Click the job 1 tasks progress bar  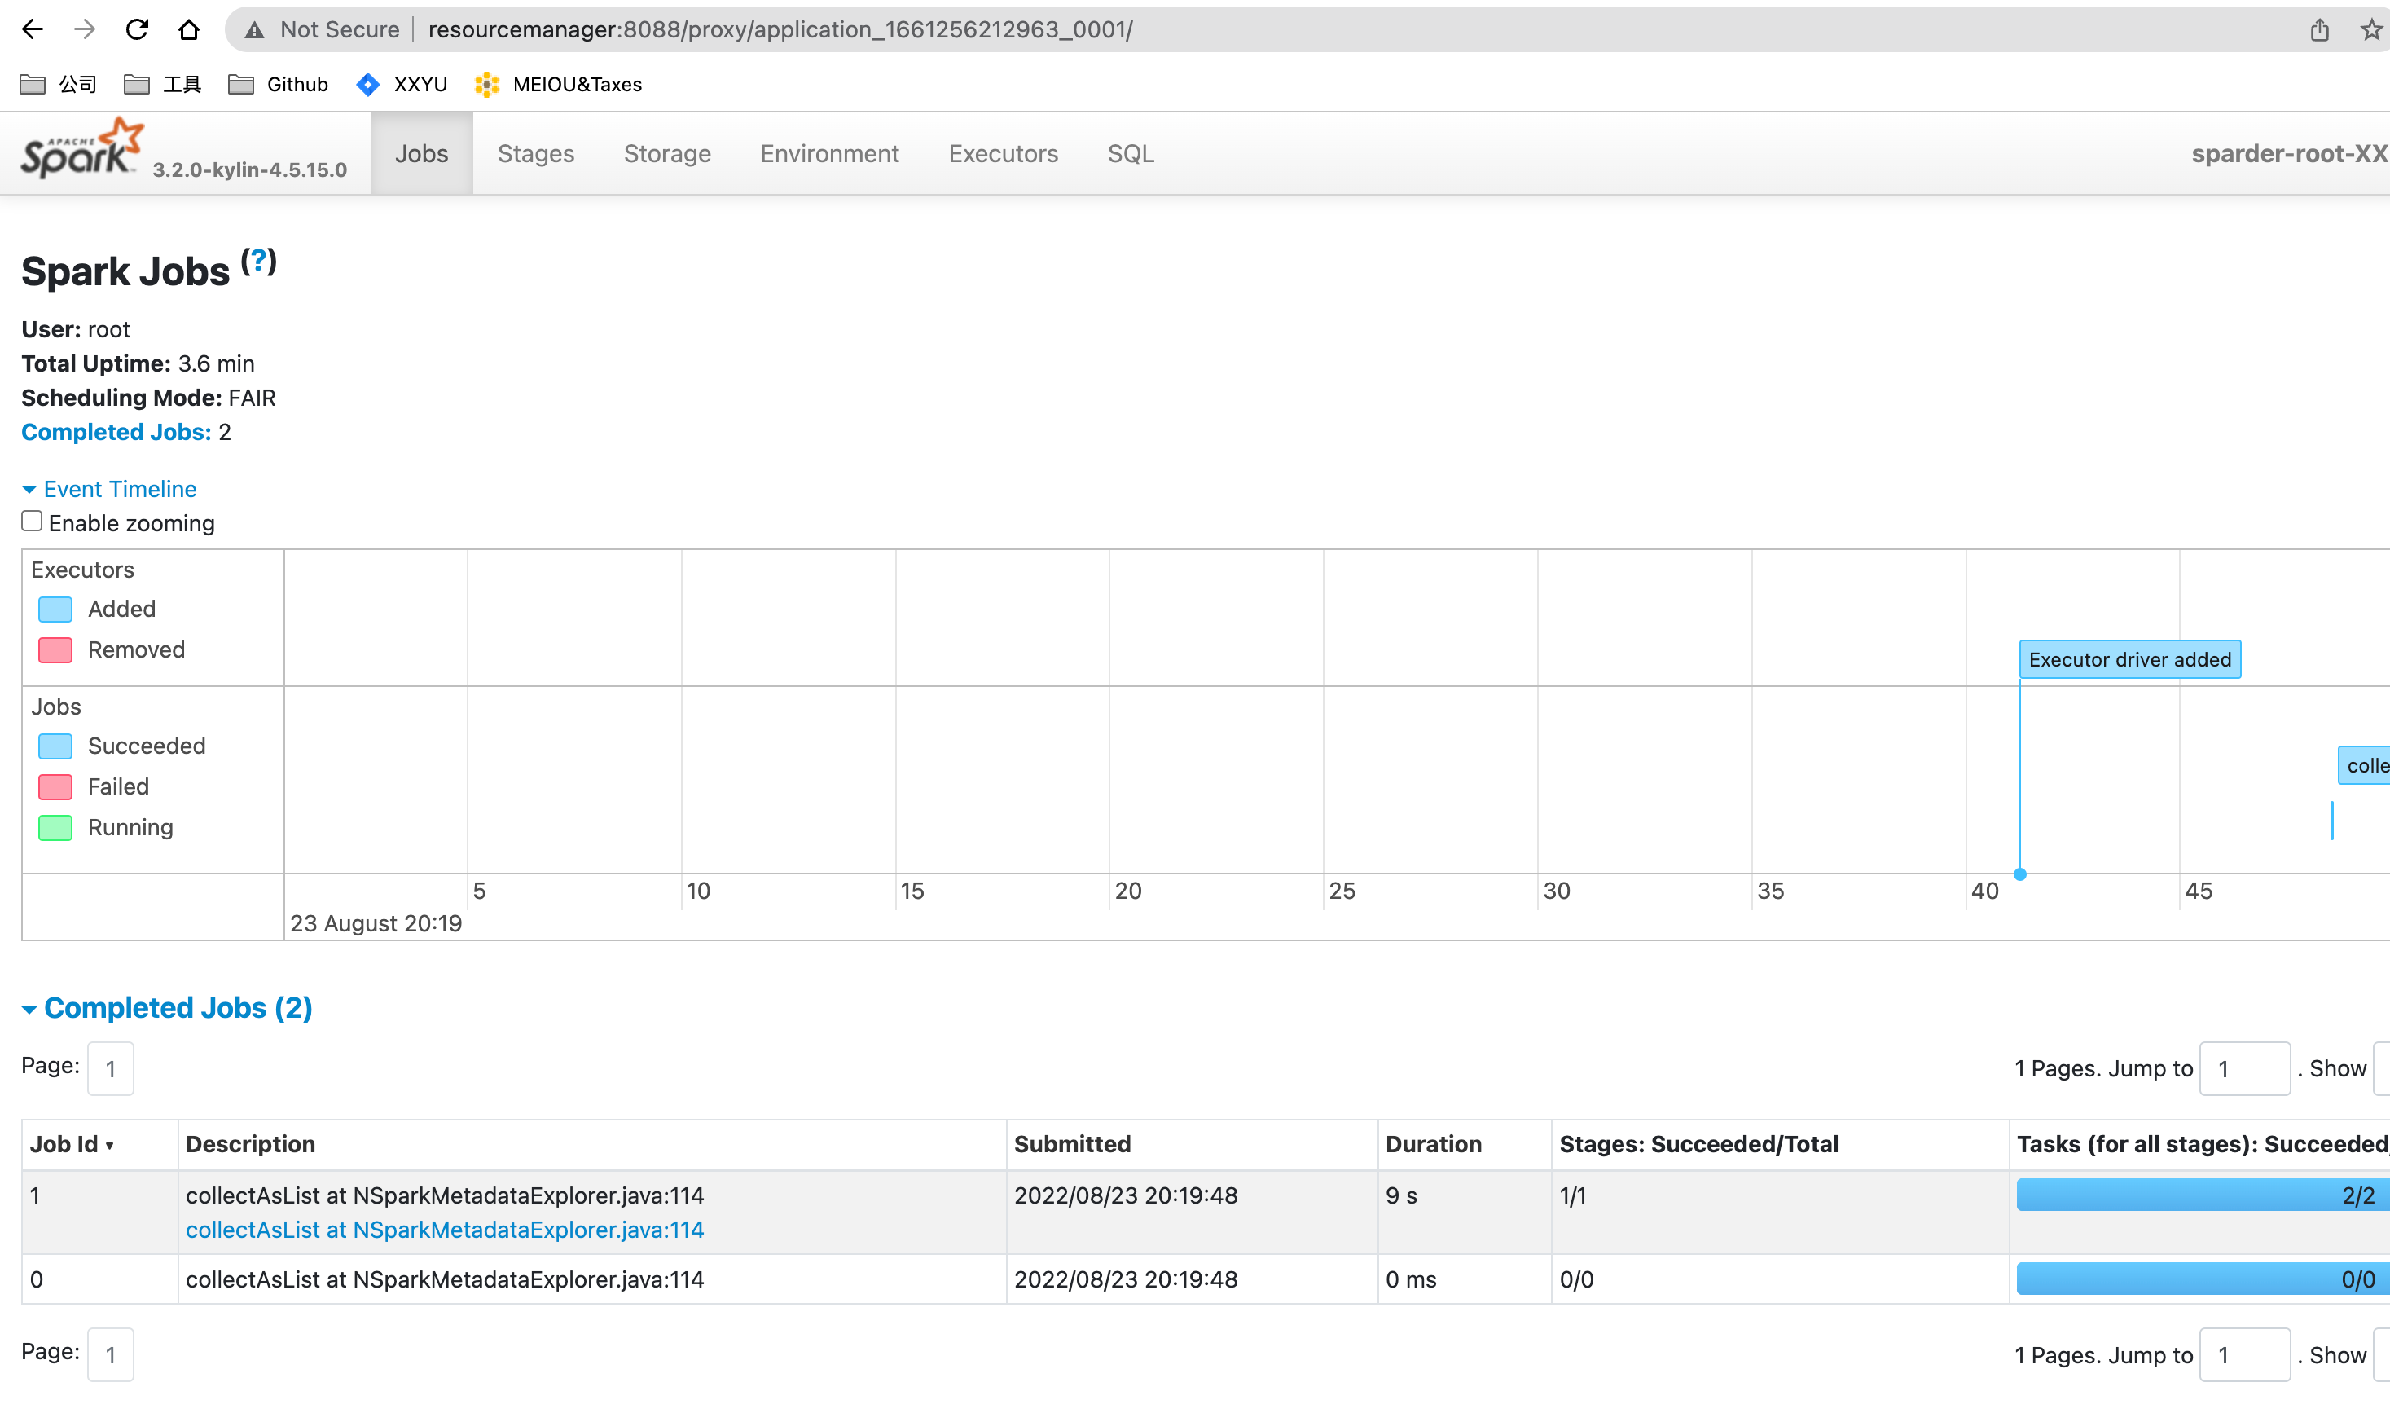(2200, 1195)
